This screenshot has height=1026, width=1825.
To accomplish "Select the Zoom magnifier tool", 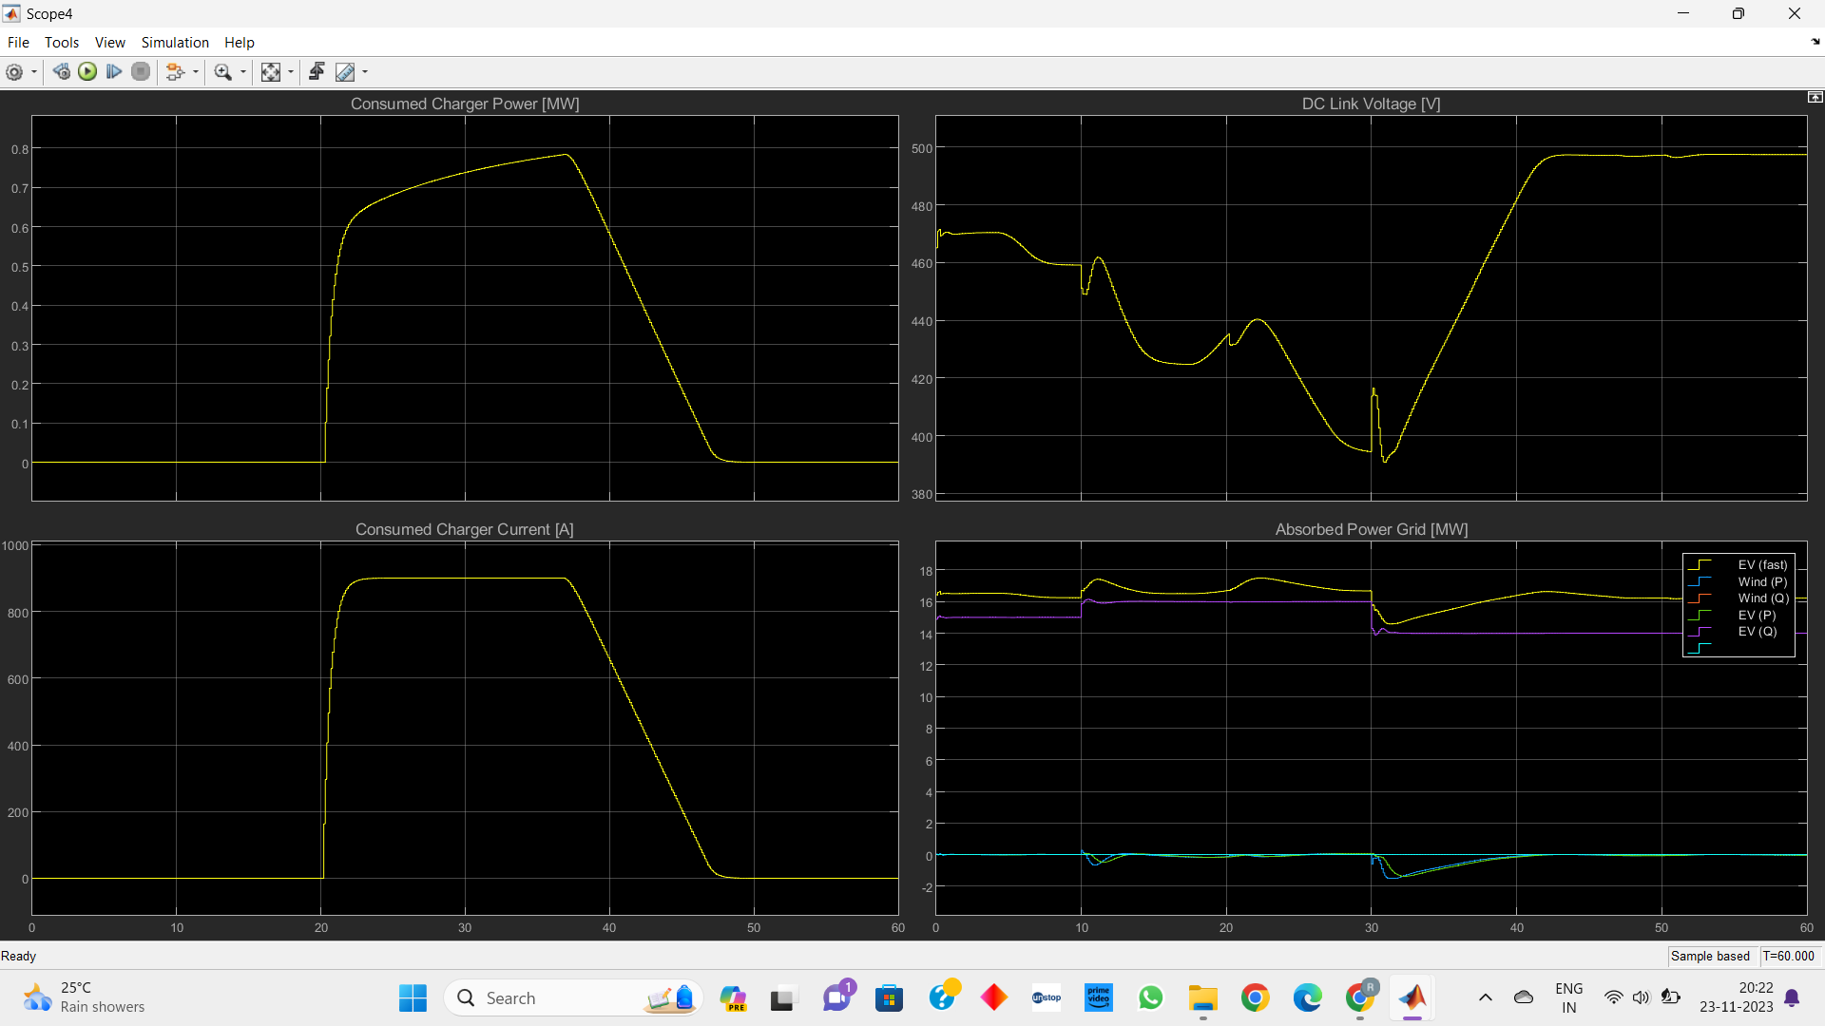I will [223, 72].
